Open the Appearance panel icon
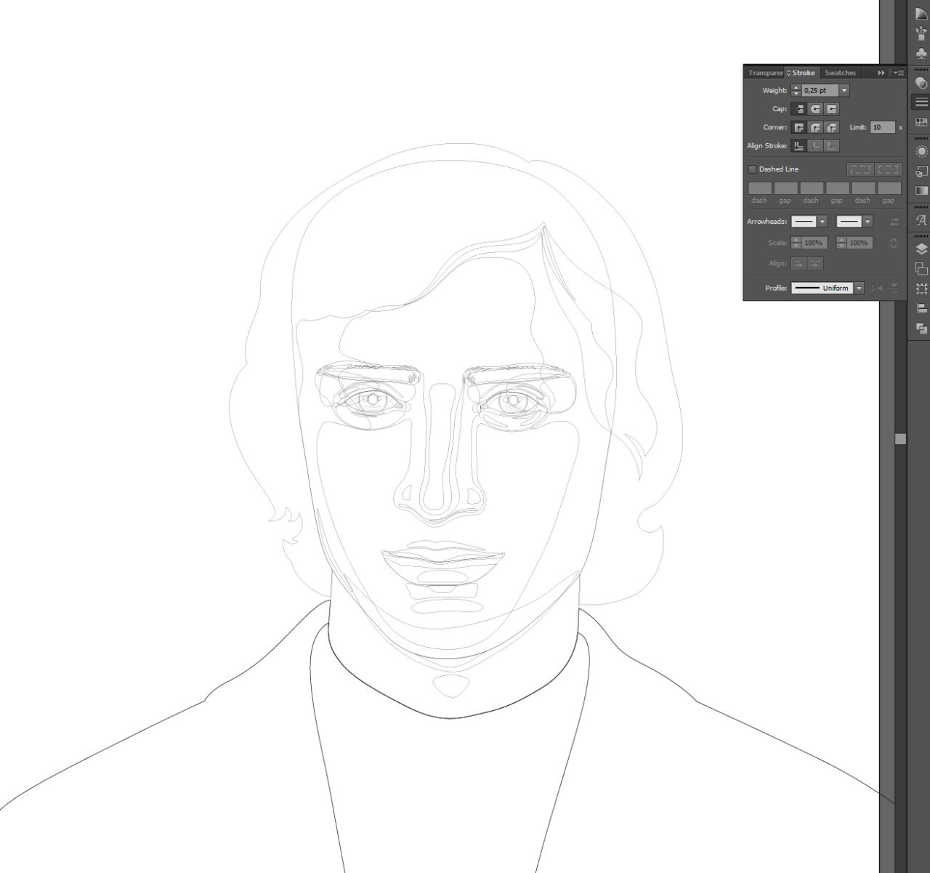The height and width of the screenshot is (873, 930). tap(921, 151)
